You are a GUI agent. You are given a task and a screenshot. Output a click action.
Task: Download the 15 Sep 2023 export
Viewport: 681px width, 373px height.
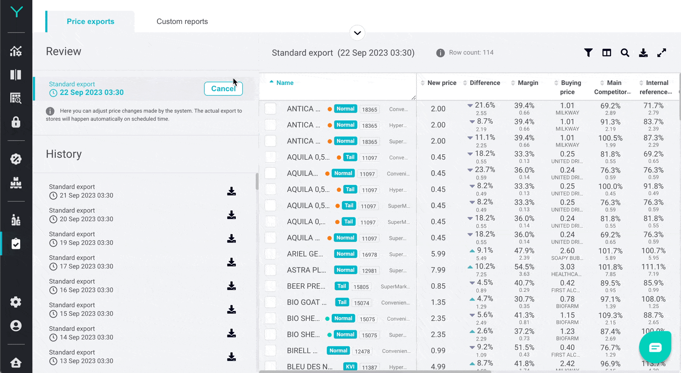click(232, 310)
